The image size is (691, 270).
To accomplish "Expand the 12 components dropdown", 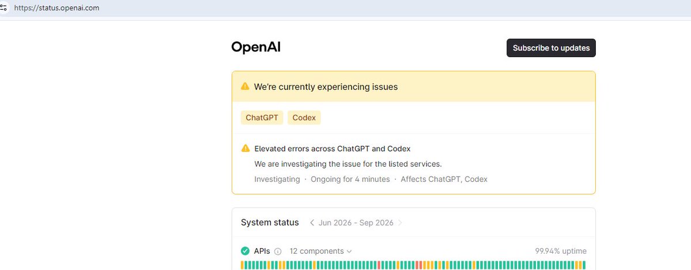I will click(x=321, y=251).
